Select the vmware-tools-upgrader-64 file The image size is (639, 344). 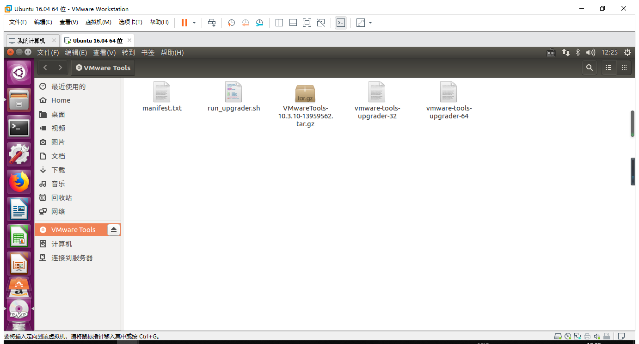pyautogui.click(x=449, y=101)
